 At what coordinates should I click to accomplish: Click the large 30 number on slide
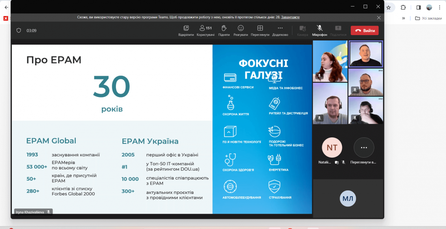111,87
